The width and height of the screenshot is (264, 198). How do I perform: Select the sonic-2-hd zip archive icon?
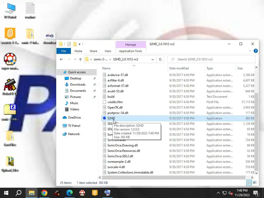(10, 112)
